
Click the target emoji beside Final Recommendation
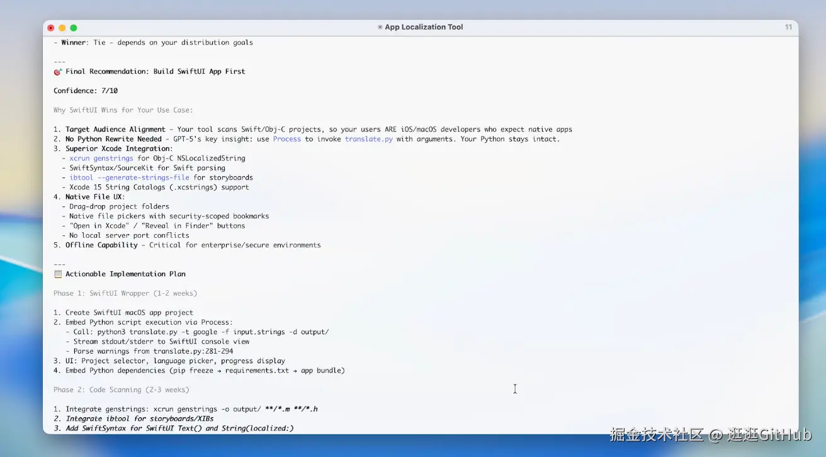58,72
